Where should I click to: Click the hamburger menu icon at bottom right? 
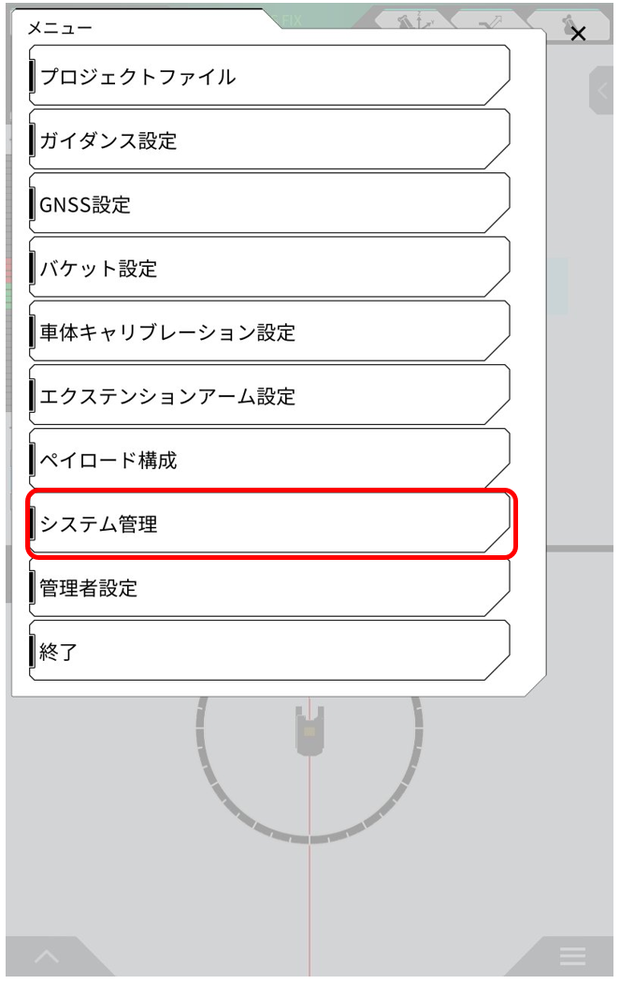(x=572, y=956)
